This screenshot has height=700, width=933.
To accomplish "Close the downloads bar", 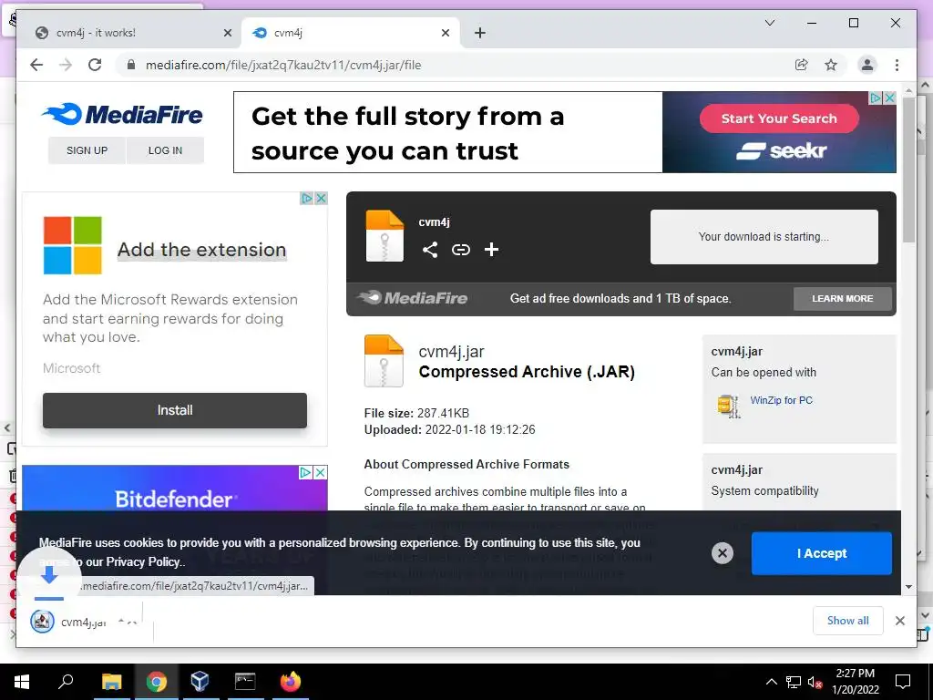I will pyautogui.click(x=899, y=621).
